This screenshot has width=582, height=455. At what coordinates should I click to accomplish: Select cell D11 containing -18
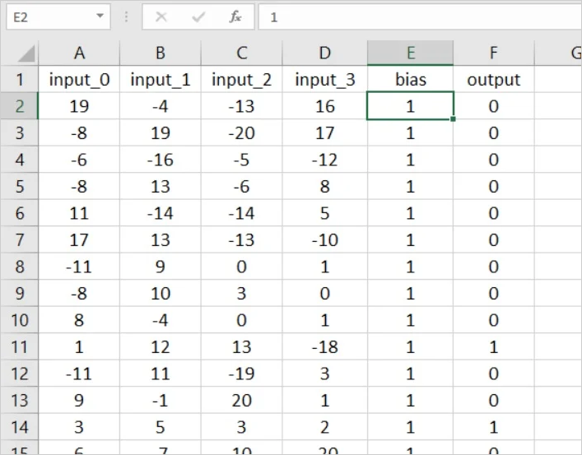click(x=325, y=346)
